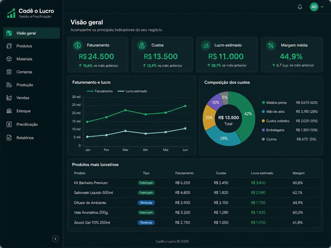Collapse the sidebar with the arrow button
The image size is (331, 248).
(x=56, y=239)
